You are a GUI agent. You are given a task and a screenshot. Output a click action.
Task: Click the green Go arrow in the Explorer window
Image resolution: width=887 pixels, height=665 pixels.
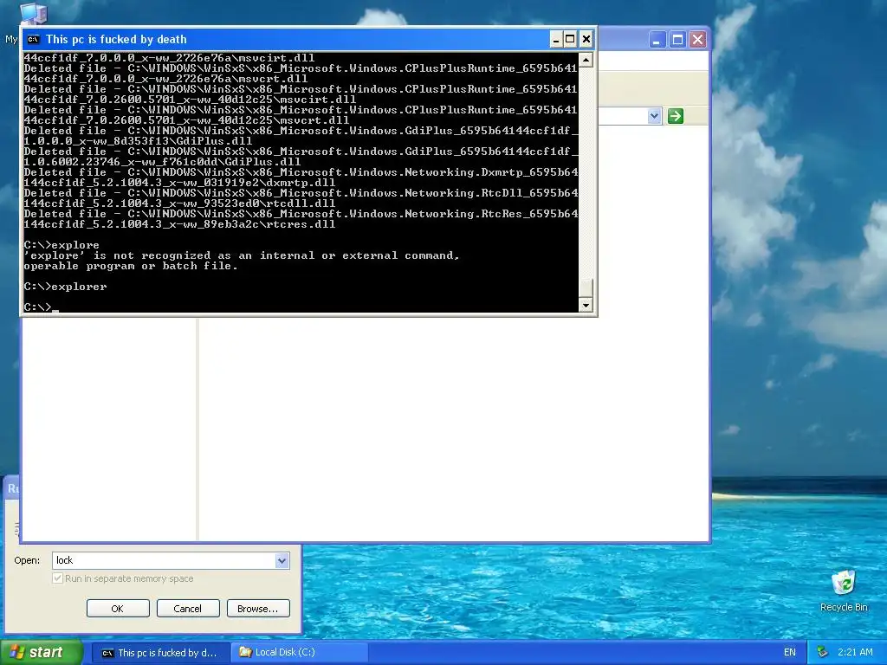676,116
